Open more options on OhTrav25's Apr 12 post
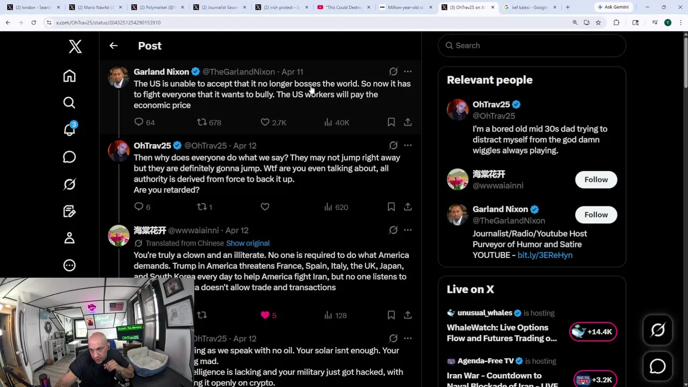The width and height of the screenshot is (688, 387). point(408,146)
